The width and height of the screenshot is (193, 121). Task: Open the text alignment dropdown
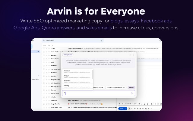(x=152, y=104)
